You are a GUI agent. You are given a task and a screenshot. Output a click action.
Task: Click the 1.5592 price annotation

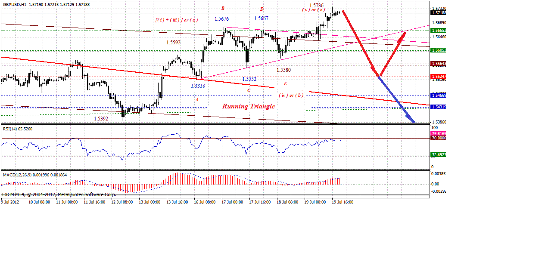(x=174, y=43)
